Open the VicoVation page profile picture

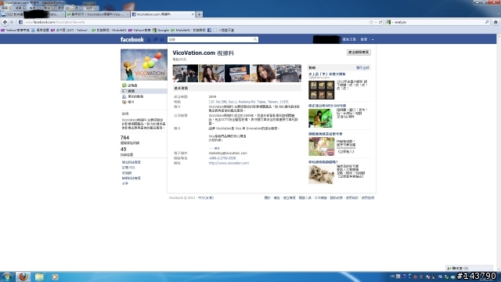click(x=144, y=64)
